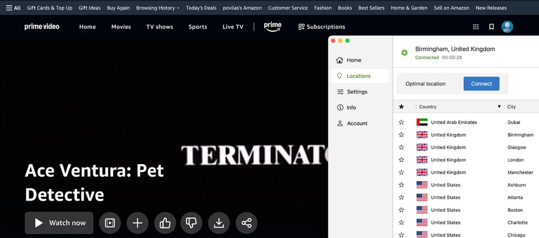Open the Best Sellers link
The height and width of the screenshot is (238, 539).
click(x=371, y=8)
